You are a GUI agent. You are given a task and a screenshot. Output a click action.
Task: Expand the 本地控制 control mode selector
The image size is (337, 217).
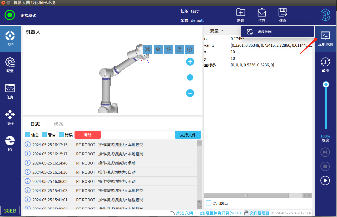[x=325, y=38]
